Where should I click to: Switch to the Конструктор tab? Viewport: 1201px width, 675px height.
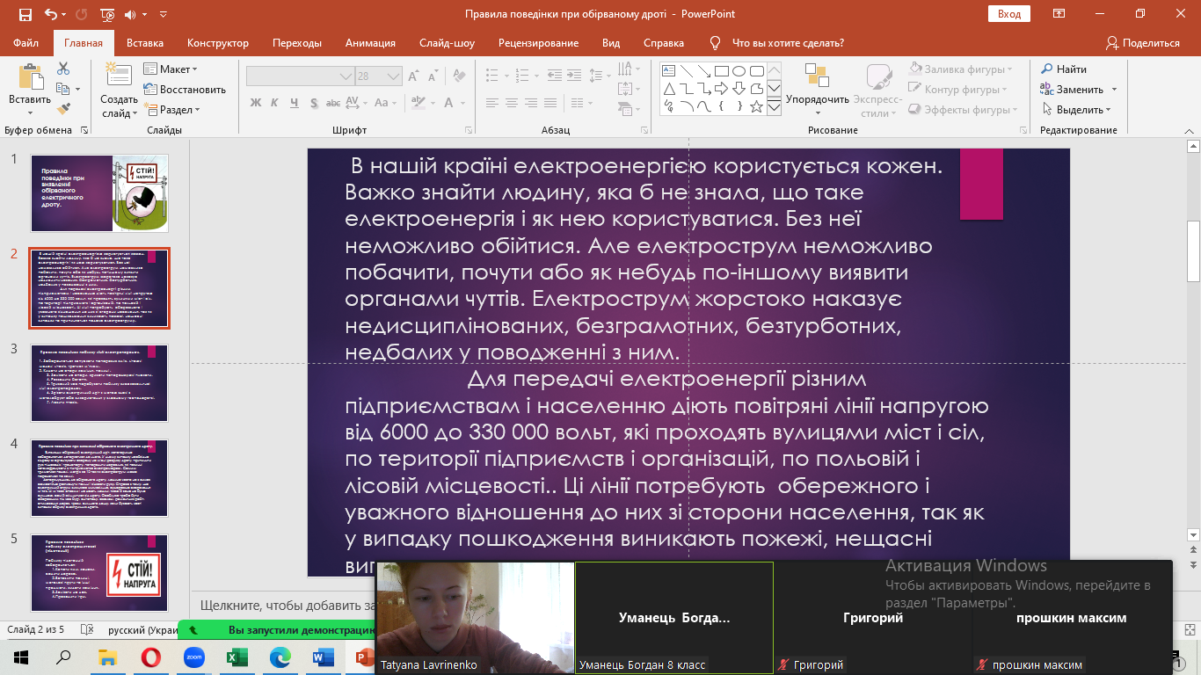pos(218,43)
